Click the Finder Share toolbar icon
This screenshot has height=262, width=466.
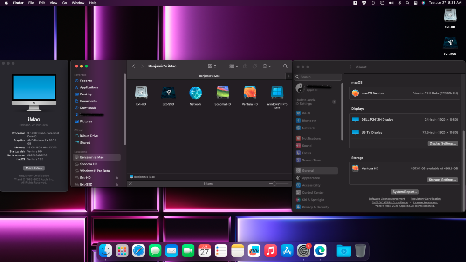click(245, 66)
